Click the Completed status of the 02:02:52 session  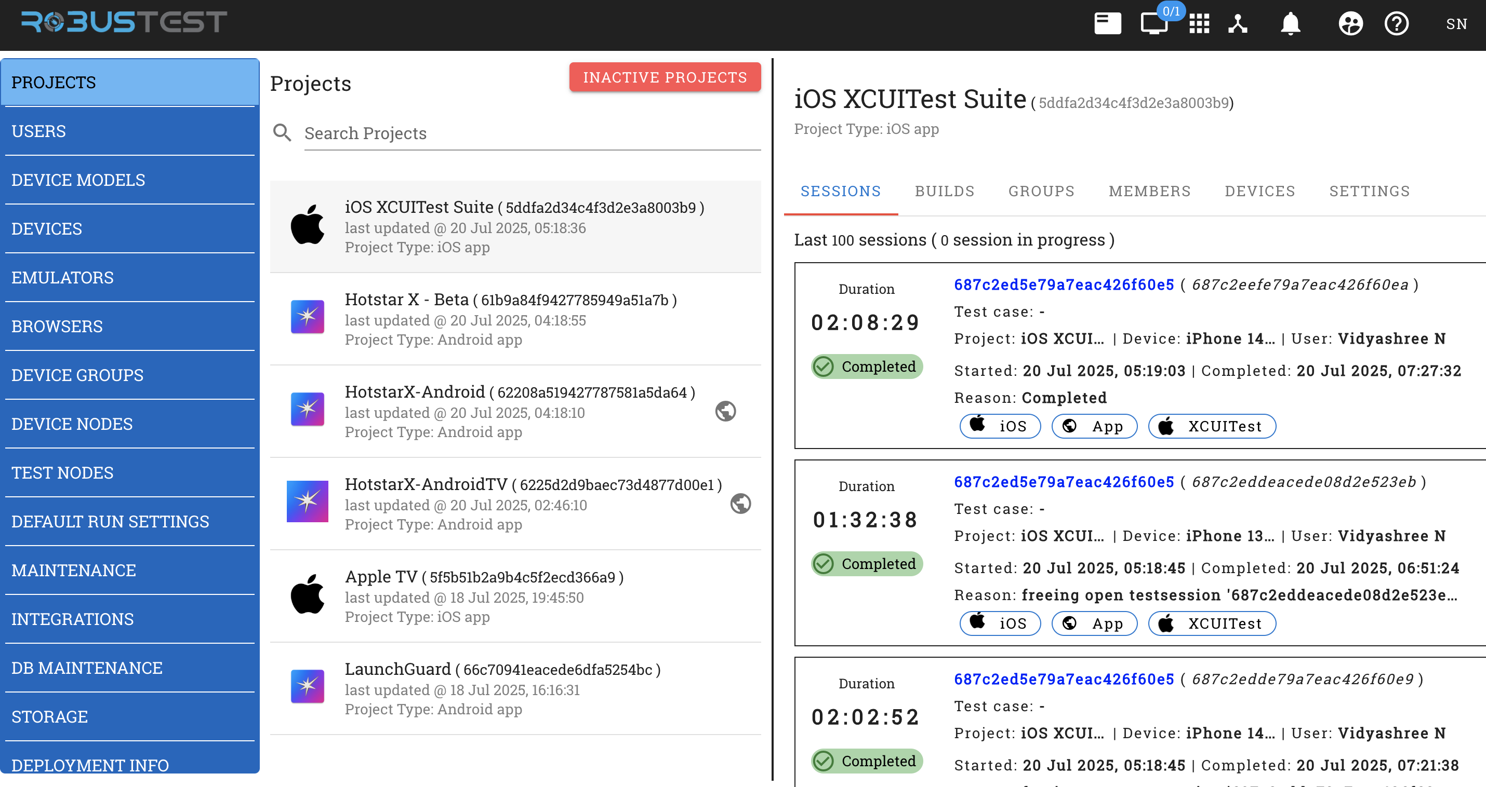click(x=867, y=761)
